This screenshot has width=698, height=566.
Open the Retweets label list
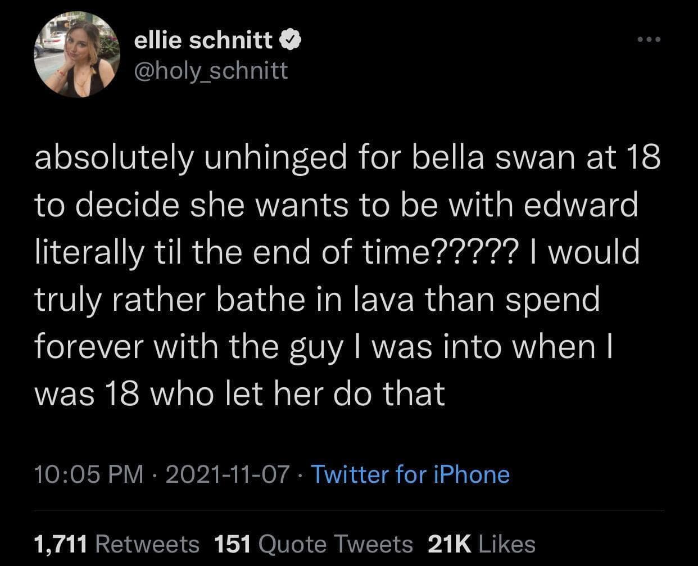pyautogui.click(x=148, y=544)
